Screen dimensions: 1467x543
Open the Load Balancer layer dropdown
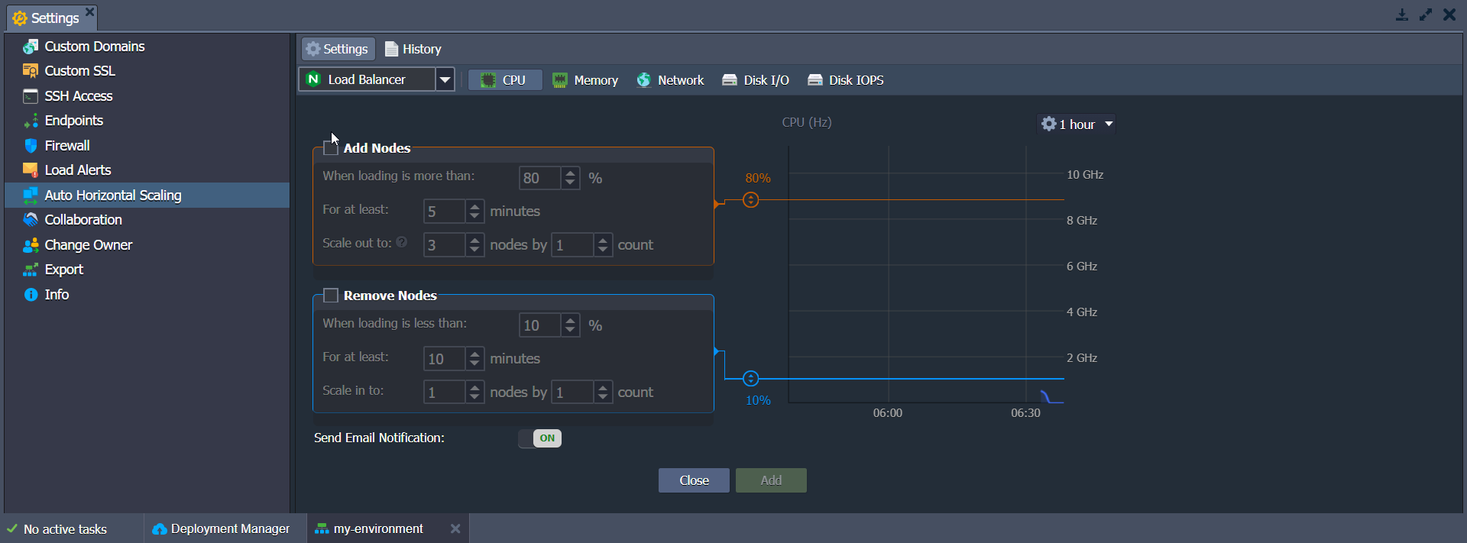coord(445,79)
